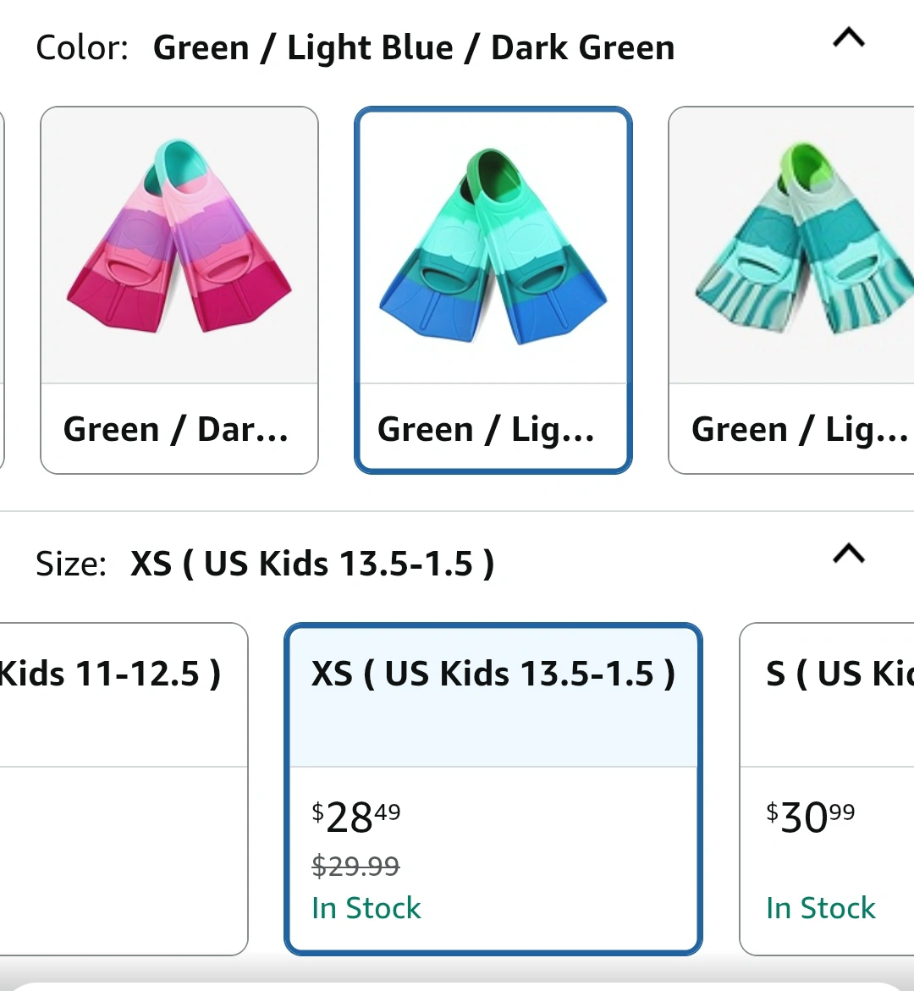The image size is (914, 991).
Task: Tap the selected green and blue fins image
Action: click(493, 245)
